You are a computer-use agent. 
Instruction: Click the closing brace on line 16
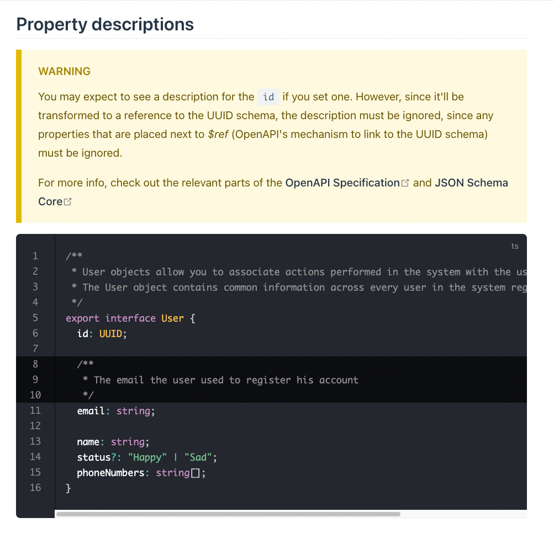click(x=68, y=488)
